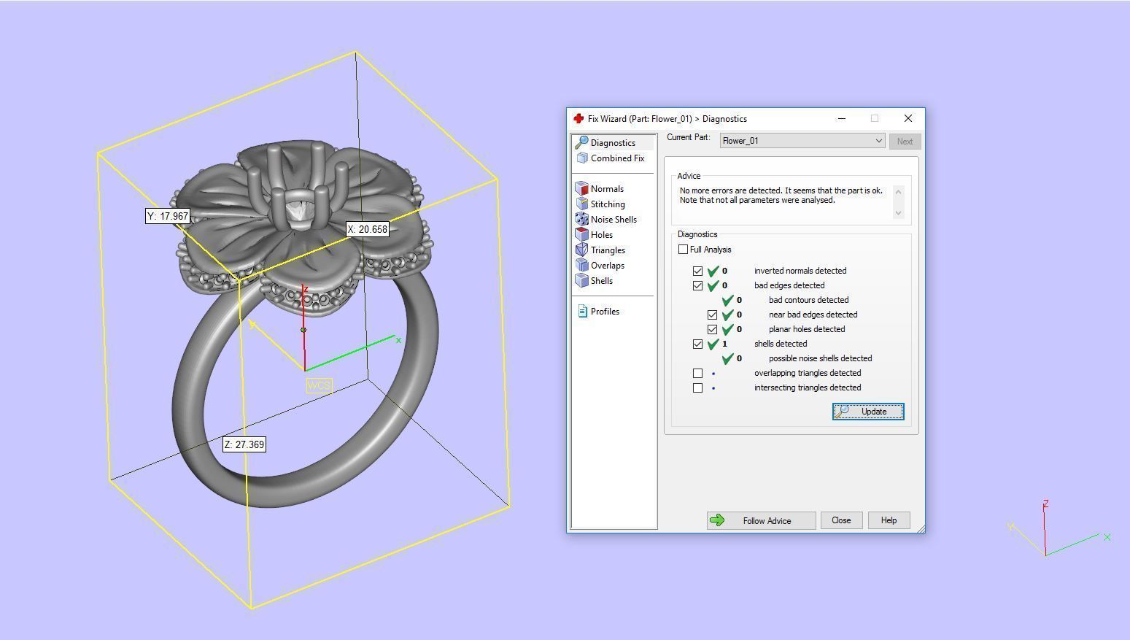Click the Stitching icon in the sidebar
The height and width of the screenshot is (640, 1130).
pos(581,204)
